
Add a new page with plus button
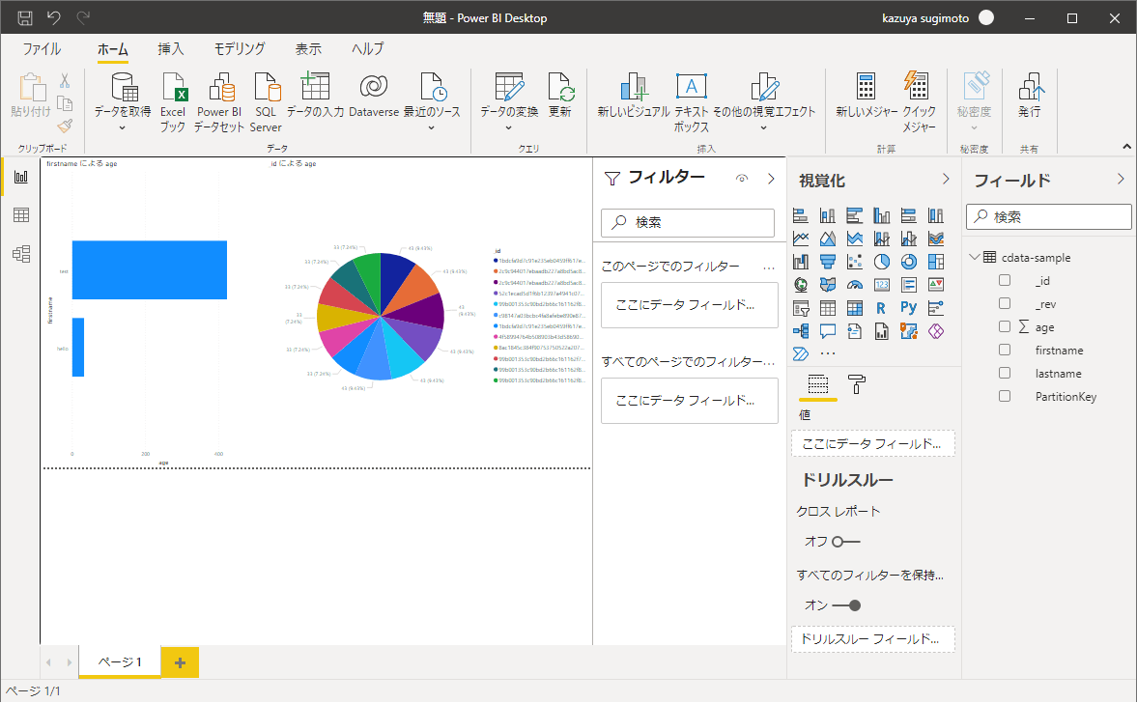click(x=180, y=661)
